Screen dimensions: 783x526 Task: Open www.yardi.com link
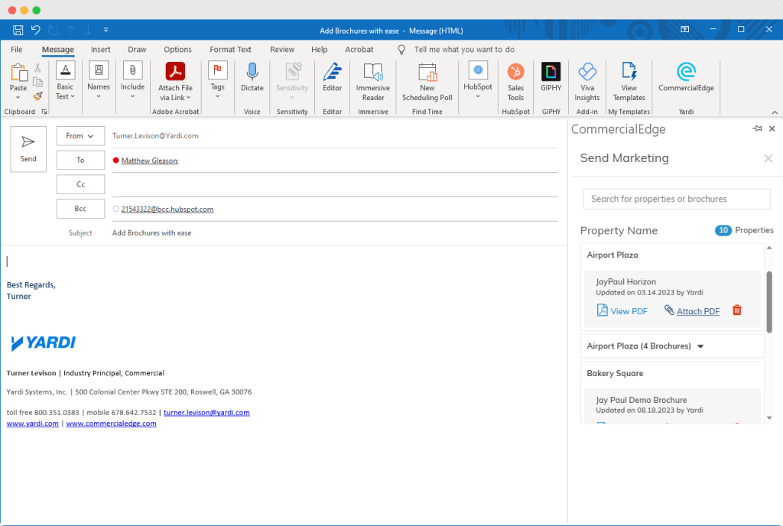pos(32,424)
